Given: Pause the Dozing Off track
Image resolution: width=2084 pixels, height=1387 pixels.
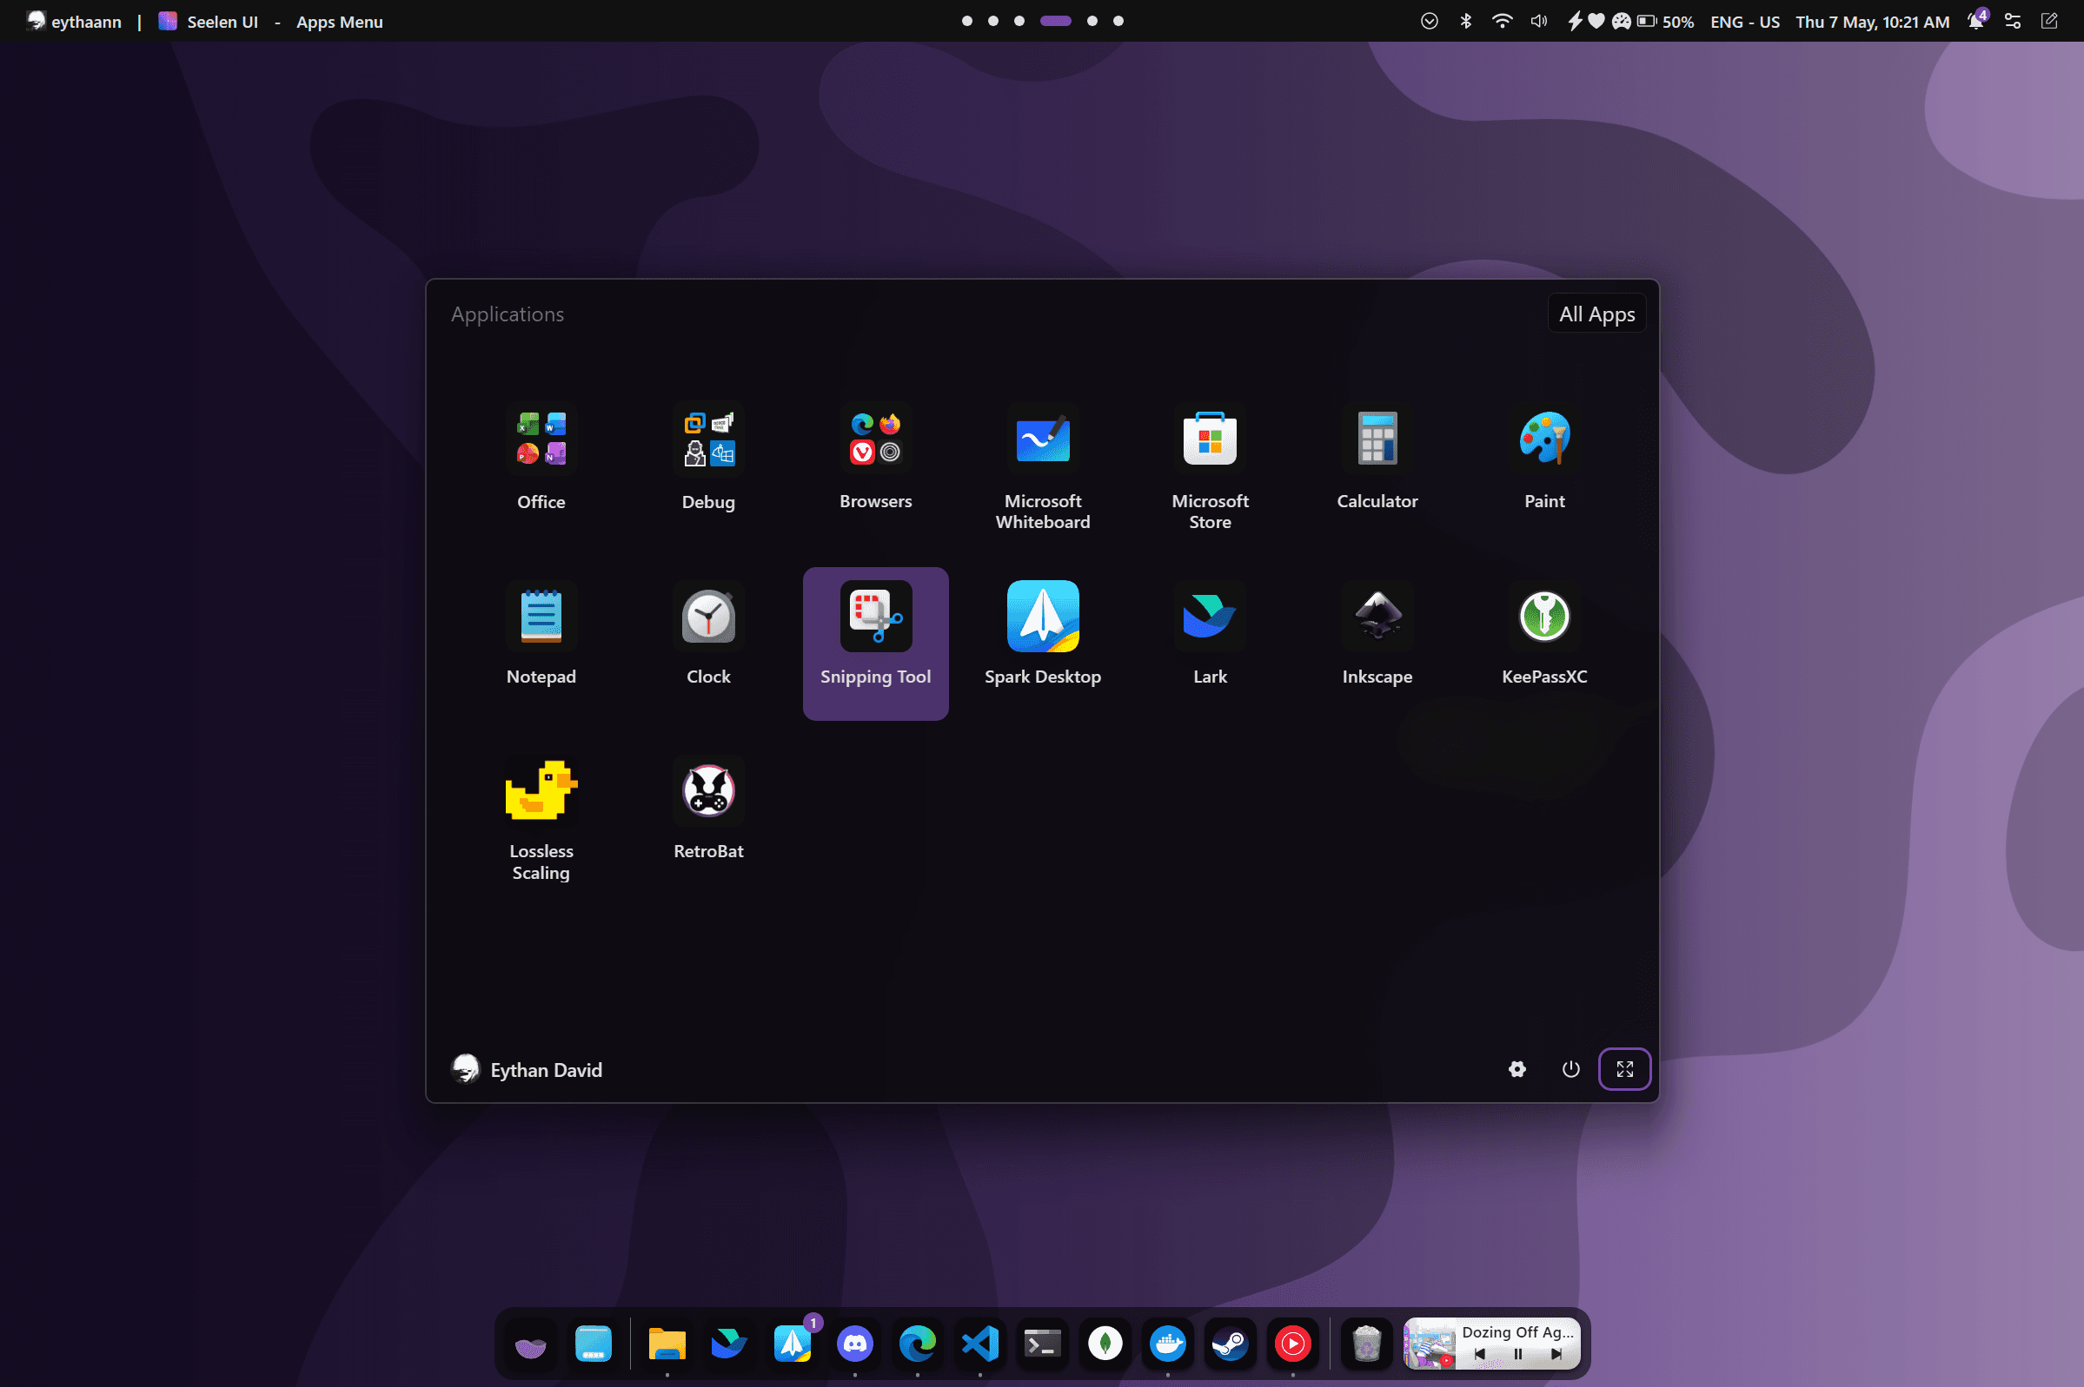Looking at the screenshot, I should coord(1517,1353).
